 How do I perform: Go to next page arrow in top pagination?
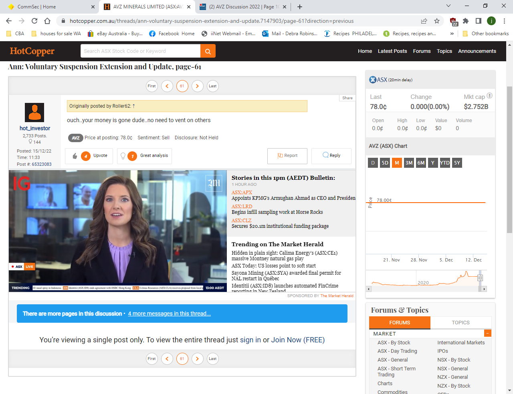click(x=197, y=86)
